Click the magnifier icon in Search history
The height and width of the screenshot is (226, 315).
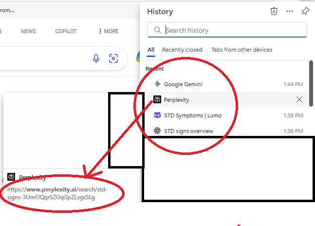(158, 30)
